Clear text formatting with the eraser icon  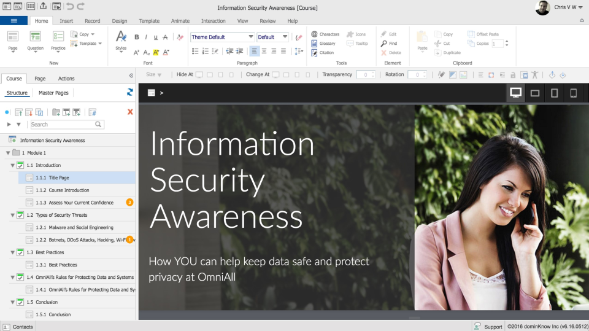coord(180,37)
